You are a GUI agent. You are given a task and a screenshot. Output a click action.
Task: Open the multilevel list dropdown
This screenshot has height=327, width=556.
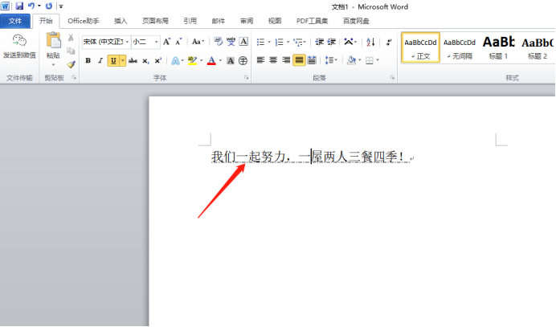click(300, 43)
